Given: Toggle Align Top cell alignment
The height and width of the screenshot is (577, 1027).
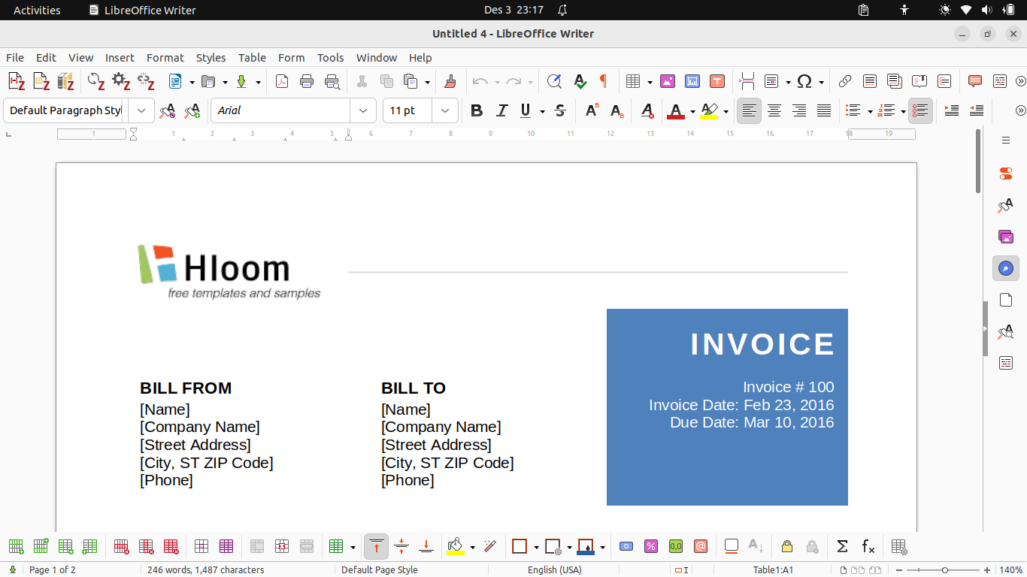Looking at the screenshot, I should (x=377, y=546).
